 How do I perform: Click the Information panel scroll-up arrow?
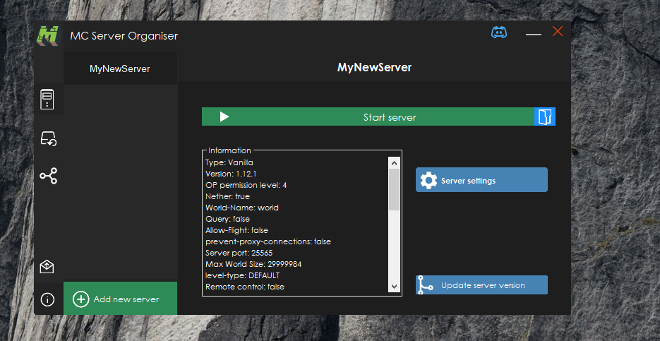tap(394, 162)
